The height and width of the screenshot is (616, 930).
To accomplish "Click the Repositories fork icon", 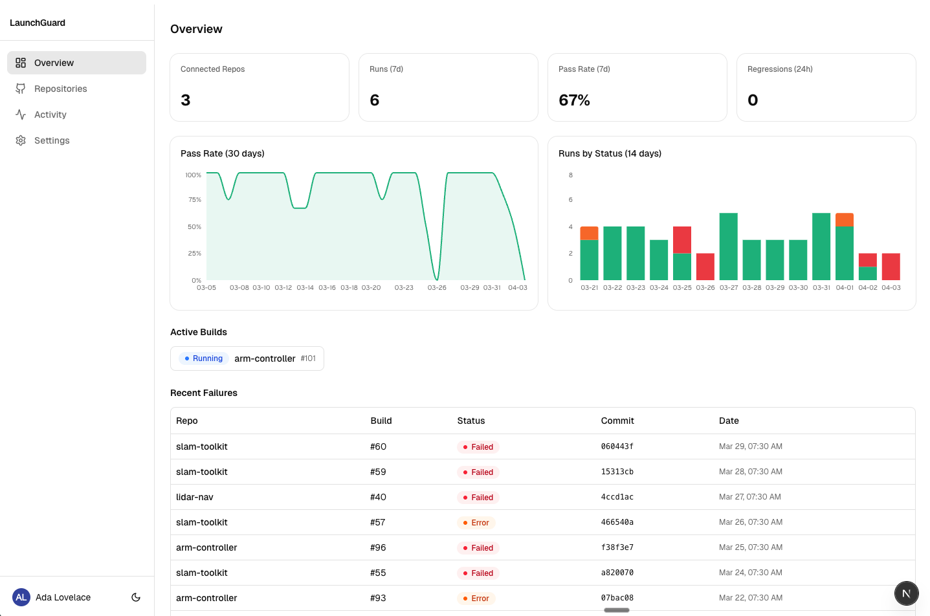I will [21, 89].
